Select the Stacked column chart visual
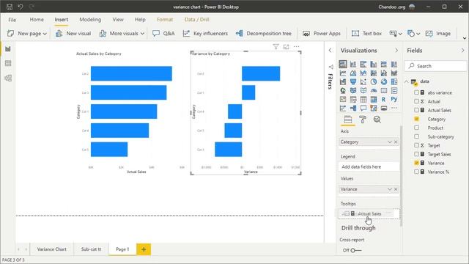 click(353, 64)
